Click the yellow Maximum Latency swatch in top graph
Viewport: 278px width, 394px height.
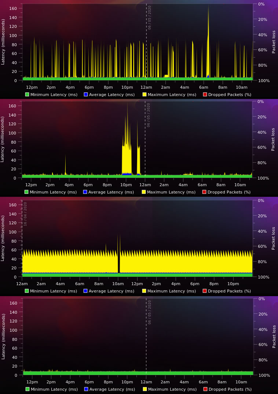click(144, 95)
